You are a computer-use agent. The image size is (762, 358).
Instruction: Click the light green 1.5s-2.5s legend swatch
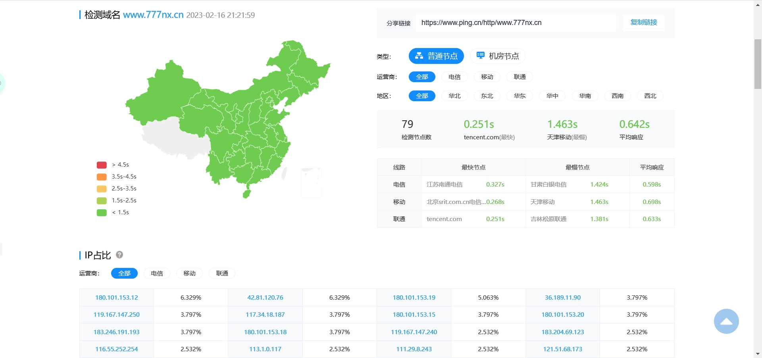click(x=102, y=201)
